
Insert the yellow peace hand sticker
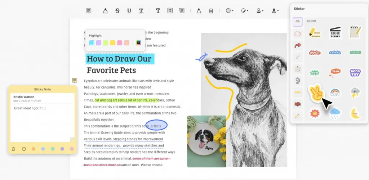(x=315, y=93)
